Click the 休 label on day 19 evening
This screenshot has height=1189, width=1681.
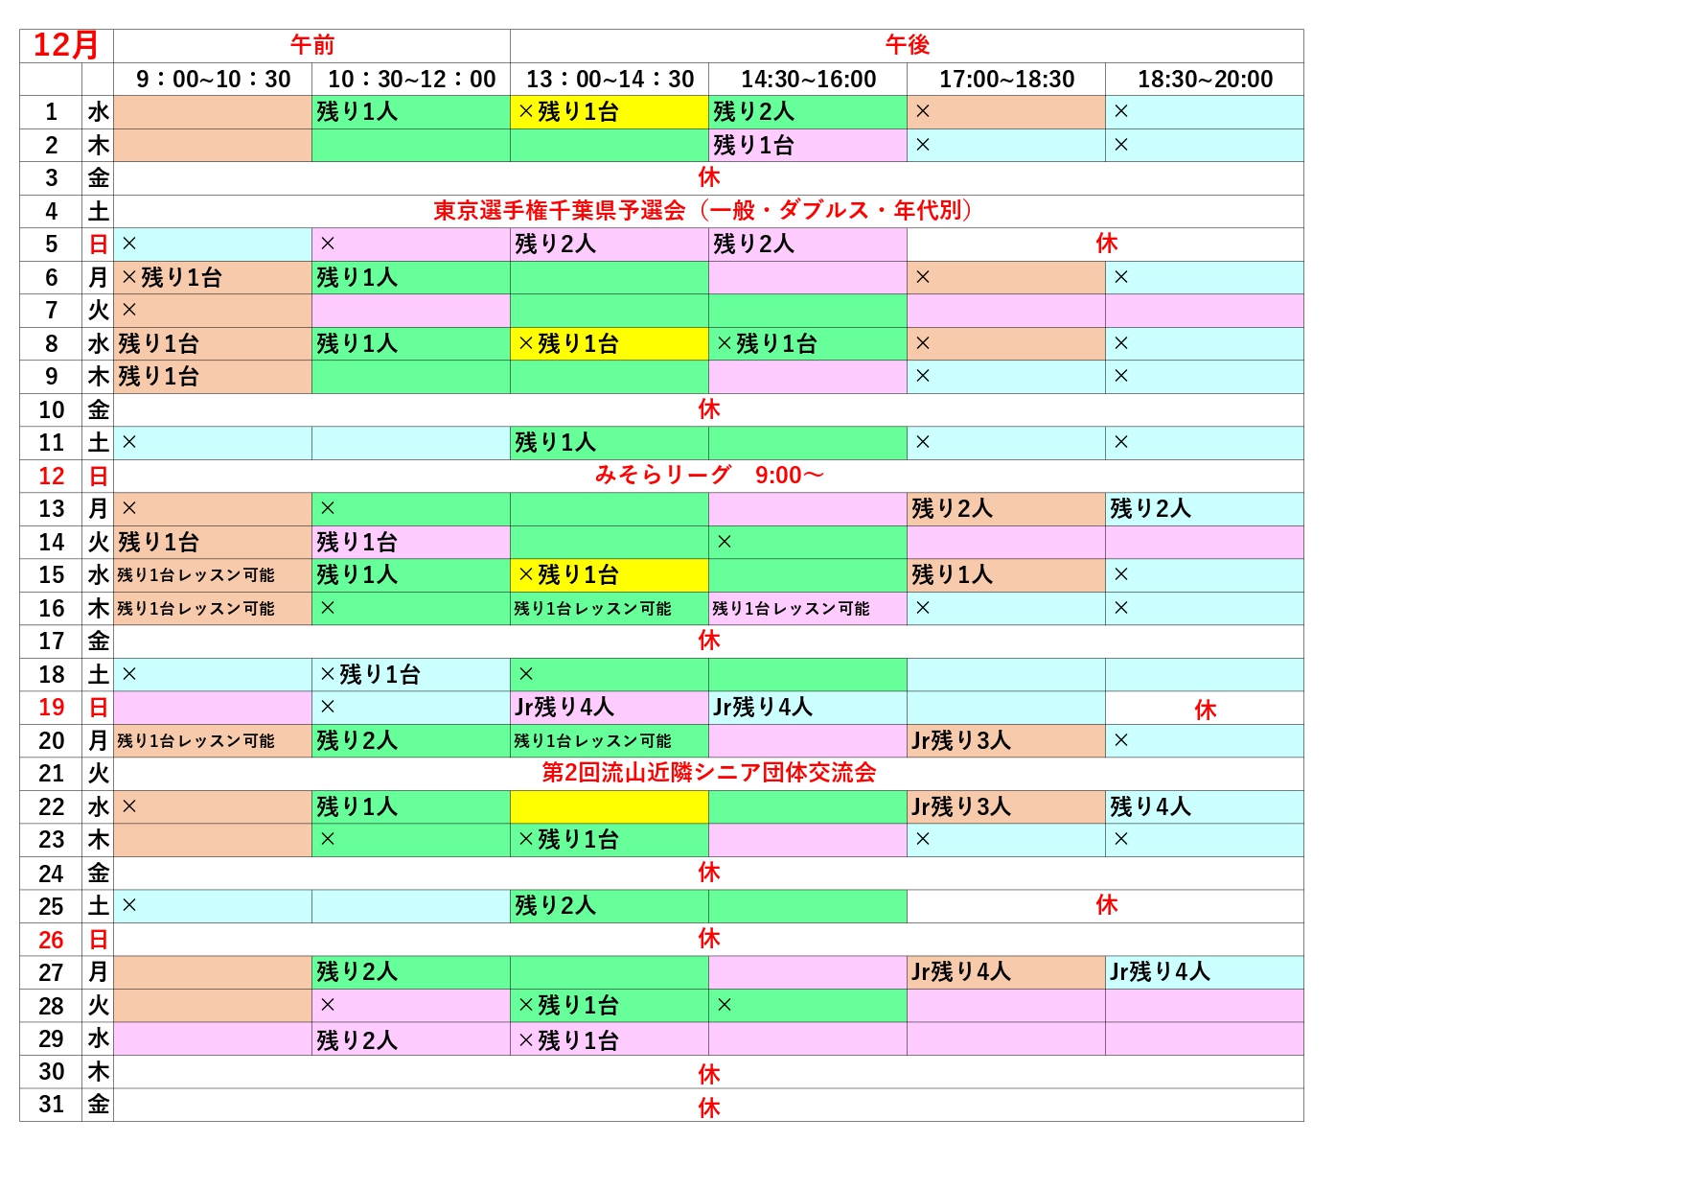pyautogui.click(x=1206, y=711)
